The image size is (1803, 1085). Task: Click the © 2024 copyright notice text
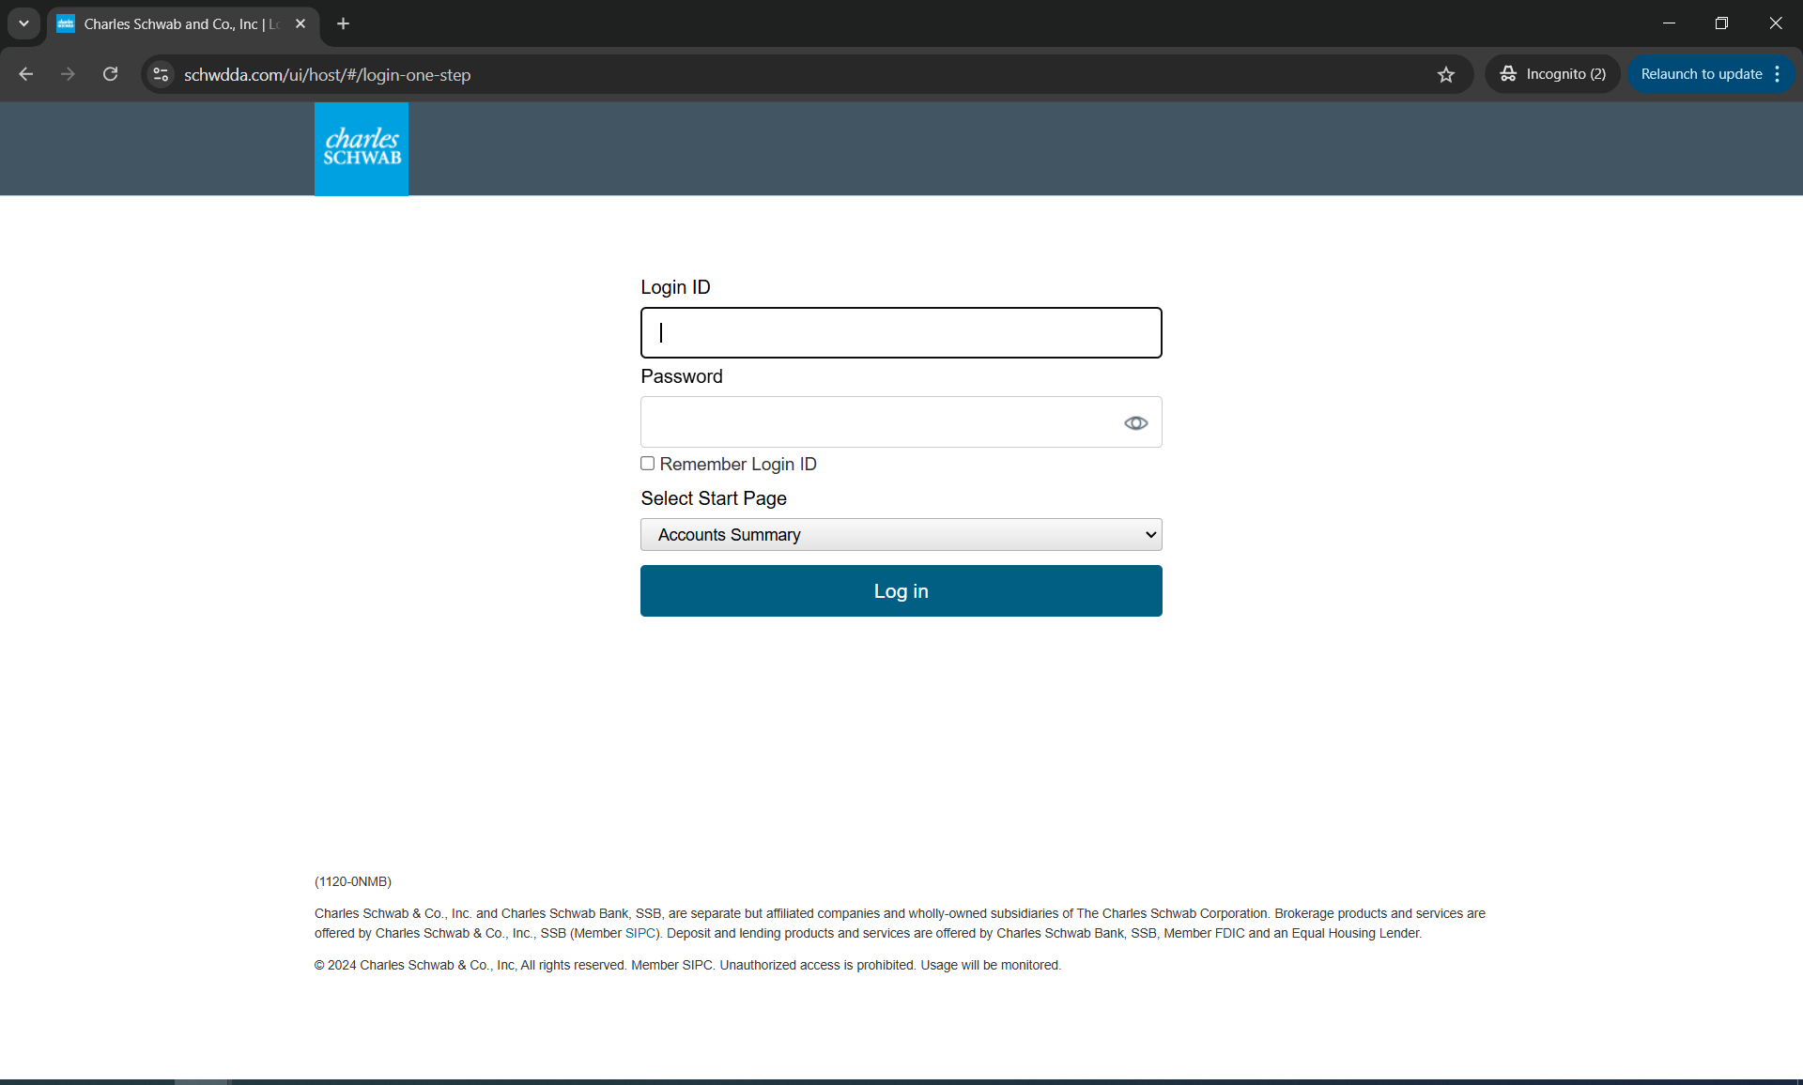[x=687, y=966]
